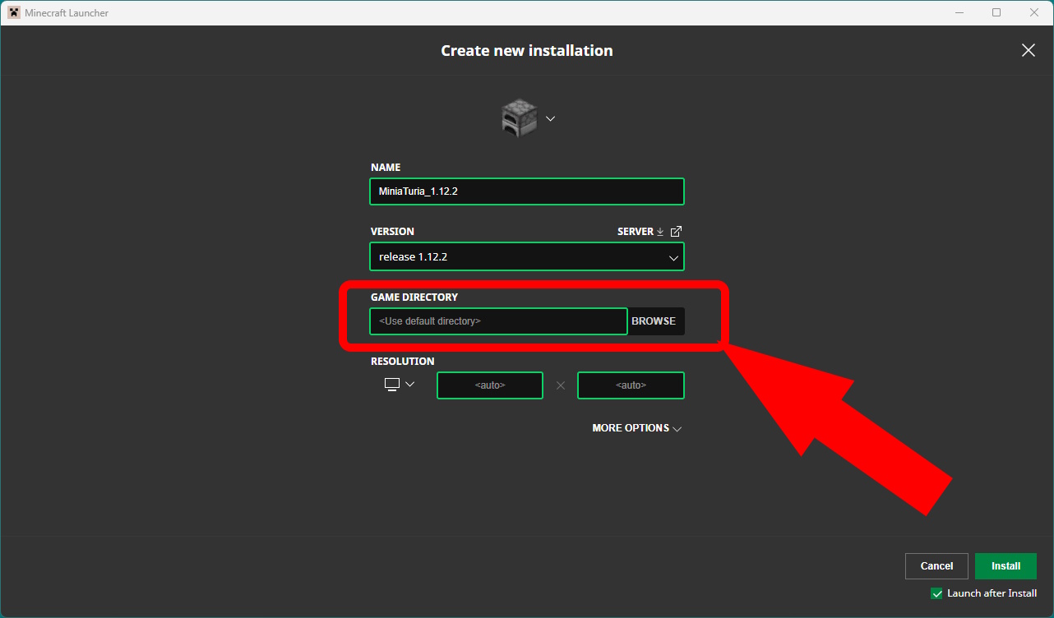Click the GAME DIRECTORY label
The width and height of the screenshot is (1054, 618).
(414, 297)
